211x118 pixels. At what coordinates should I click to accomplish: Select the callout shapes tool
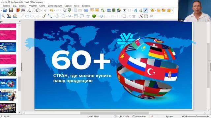click(x=82, y=16)
